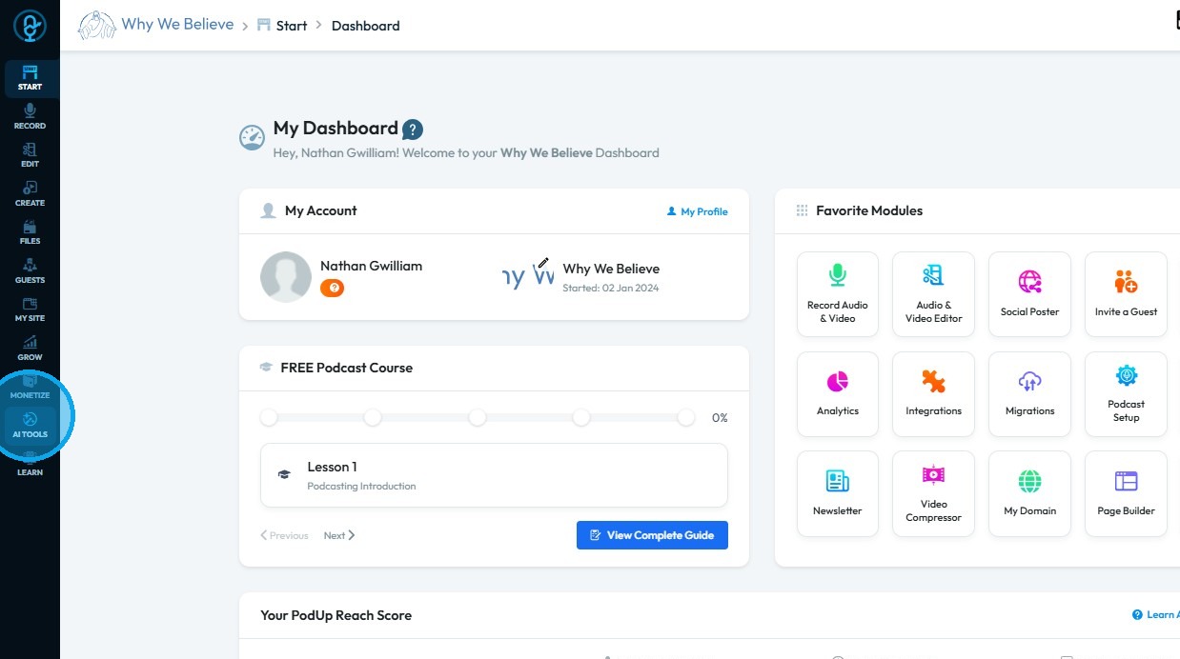Click the third step on course progress bar
The height and width of the screenshot is (659, 1180).
478,418
